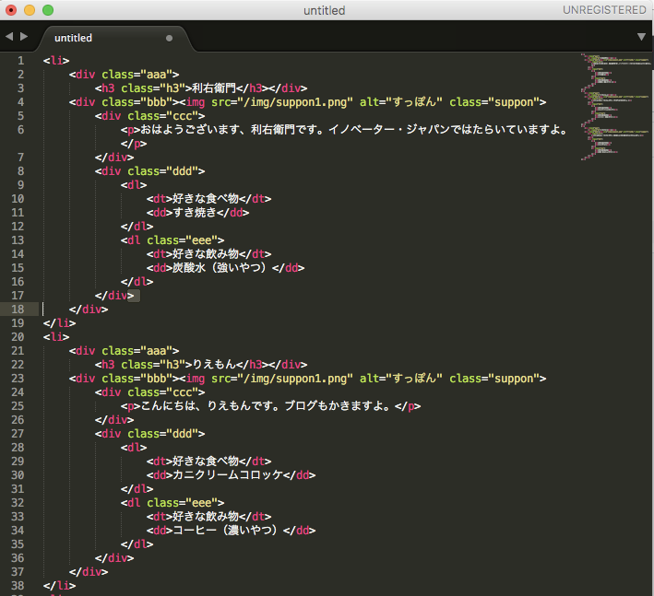The width and height of the screenshot is (654, 596).
Task: Click line number 1 in the gutter
Action: click(21, 61)
